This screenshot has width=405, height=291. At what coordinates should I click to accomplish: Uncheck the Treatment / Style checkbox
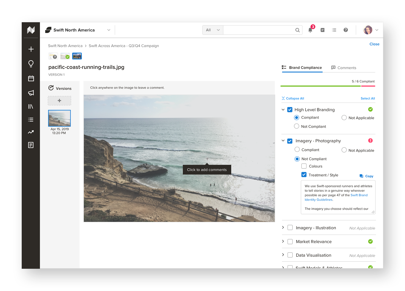304,175
